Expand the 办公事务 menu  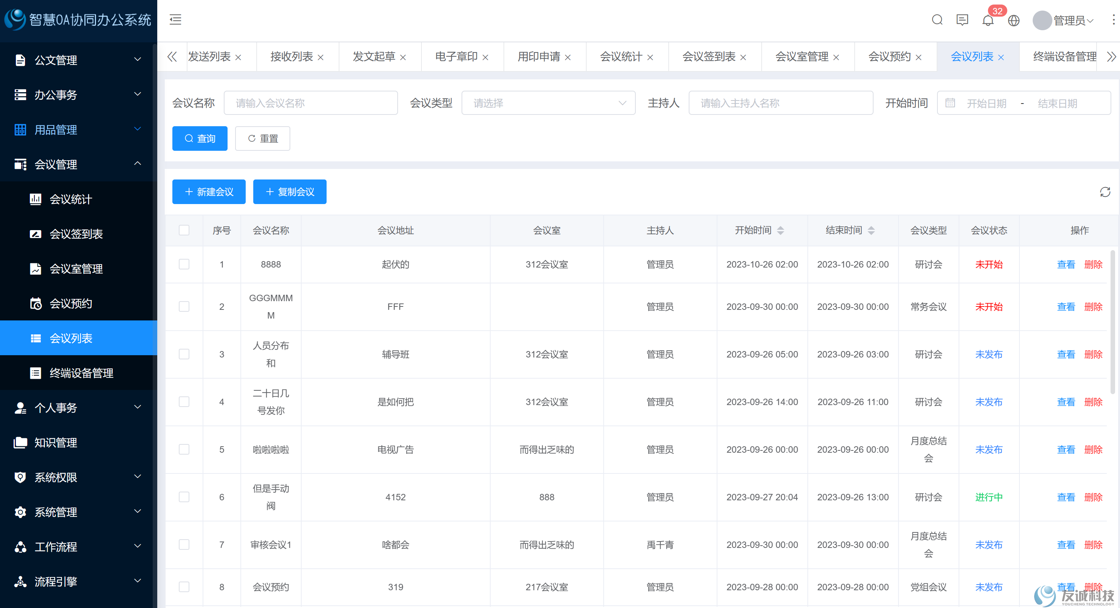(78, 95)
